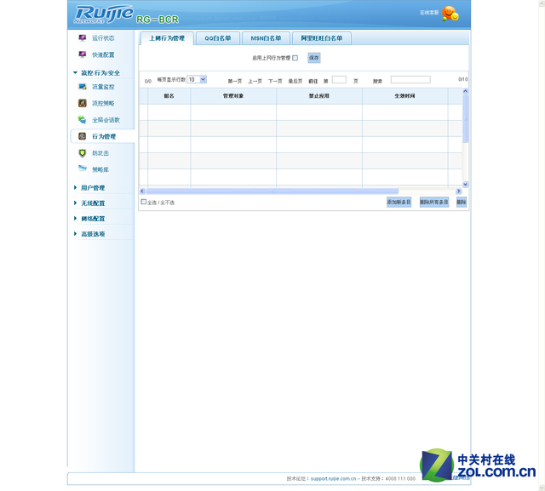Select the 运行状态 menu label
The height and width of the screenshot is (491, 545).
pyautogui.click(x=103, y=38)
